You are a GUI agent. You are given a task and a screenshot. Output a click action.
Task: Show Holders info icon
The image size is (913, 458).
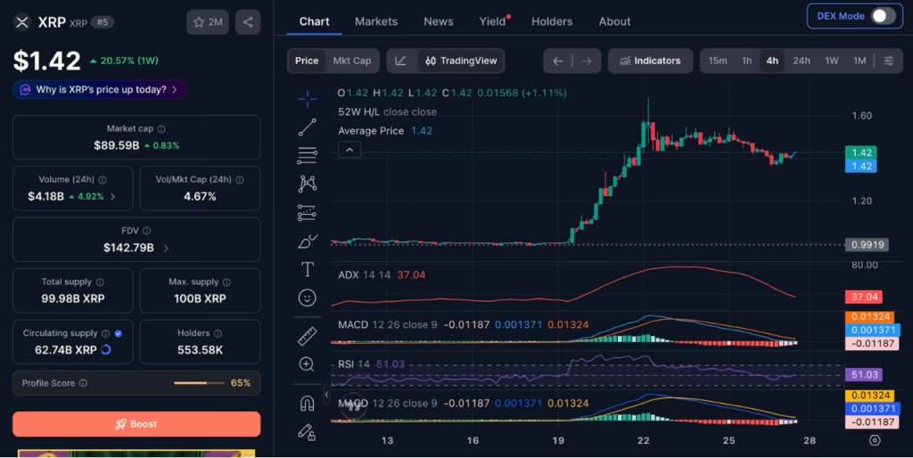[x=218, y=333]
